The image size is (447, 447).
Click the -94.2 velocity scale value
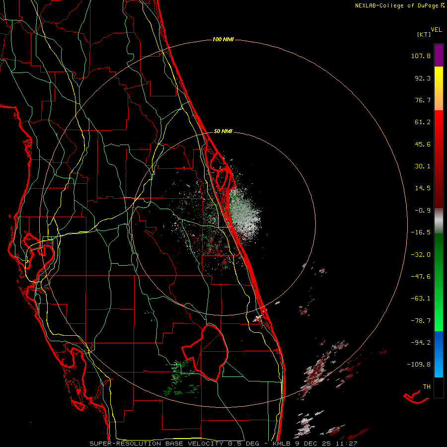tap(421, 342)
